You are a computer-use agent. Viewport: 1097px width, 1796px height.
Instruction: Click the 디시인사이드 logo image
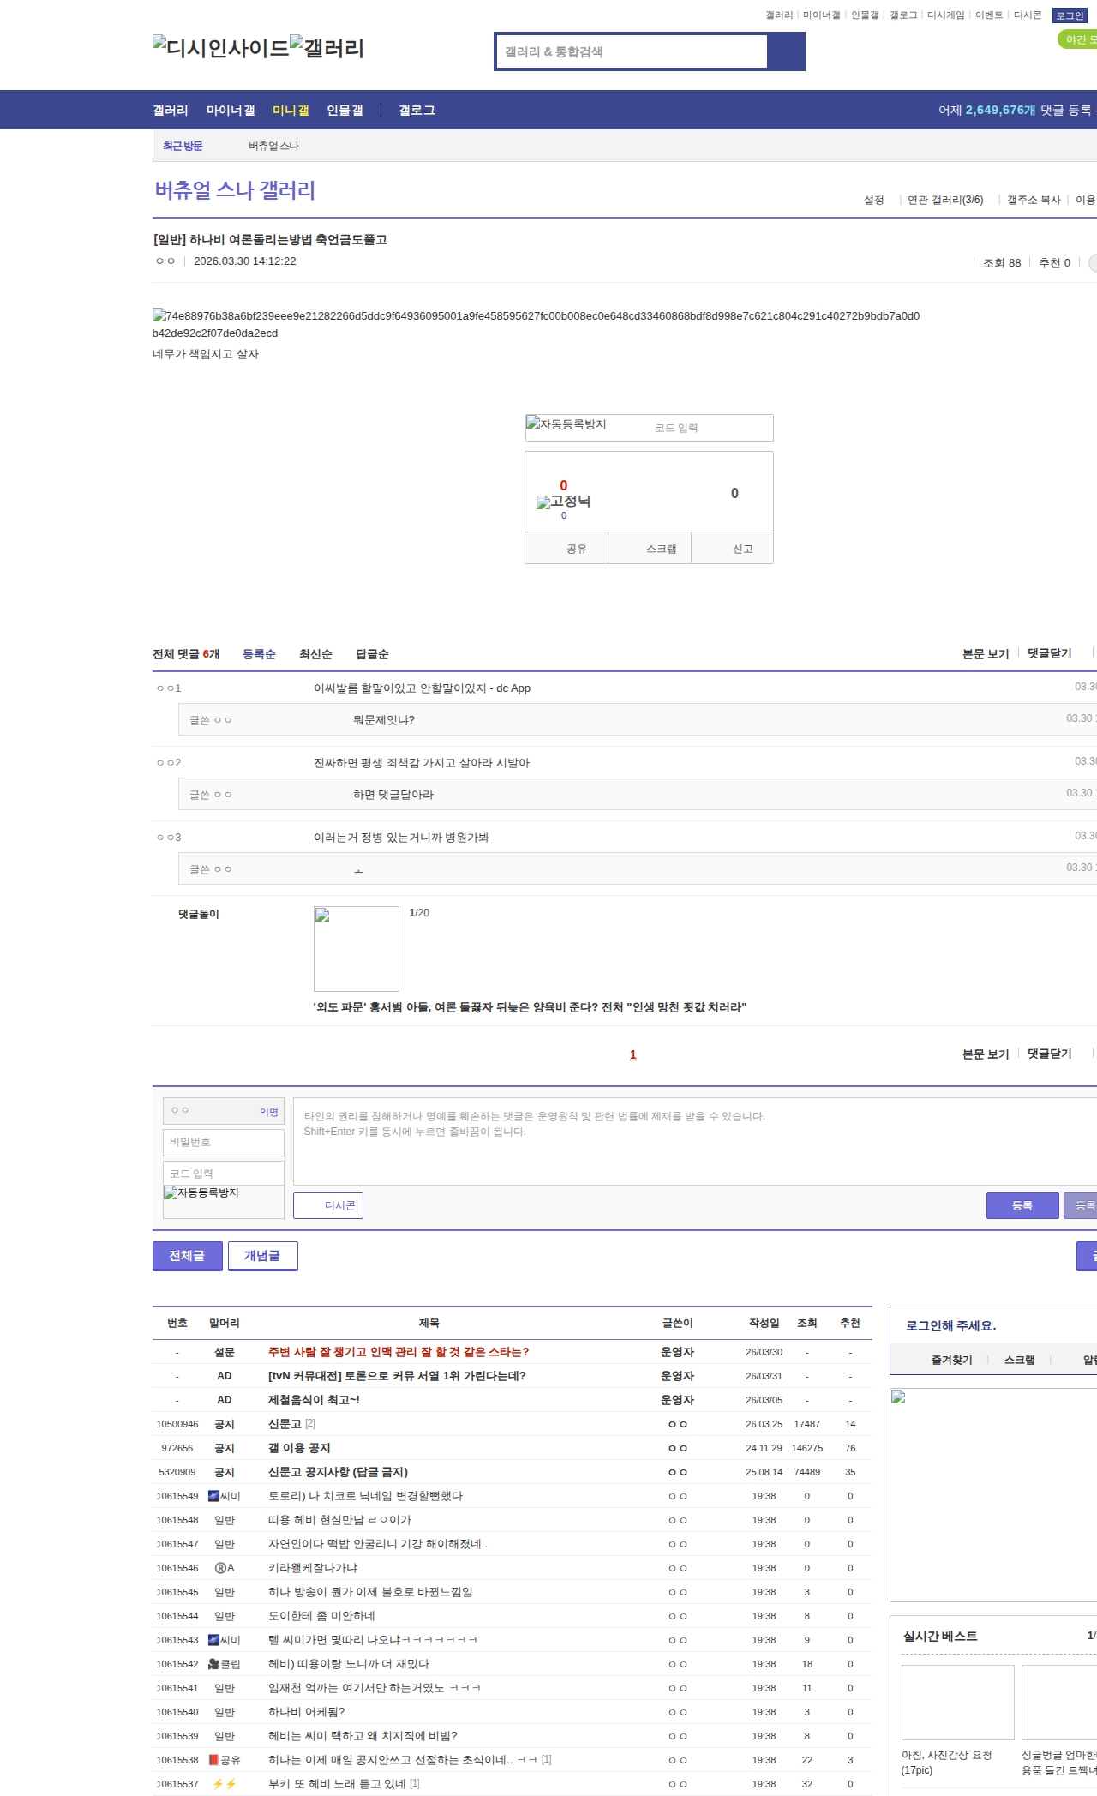220,48
